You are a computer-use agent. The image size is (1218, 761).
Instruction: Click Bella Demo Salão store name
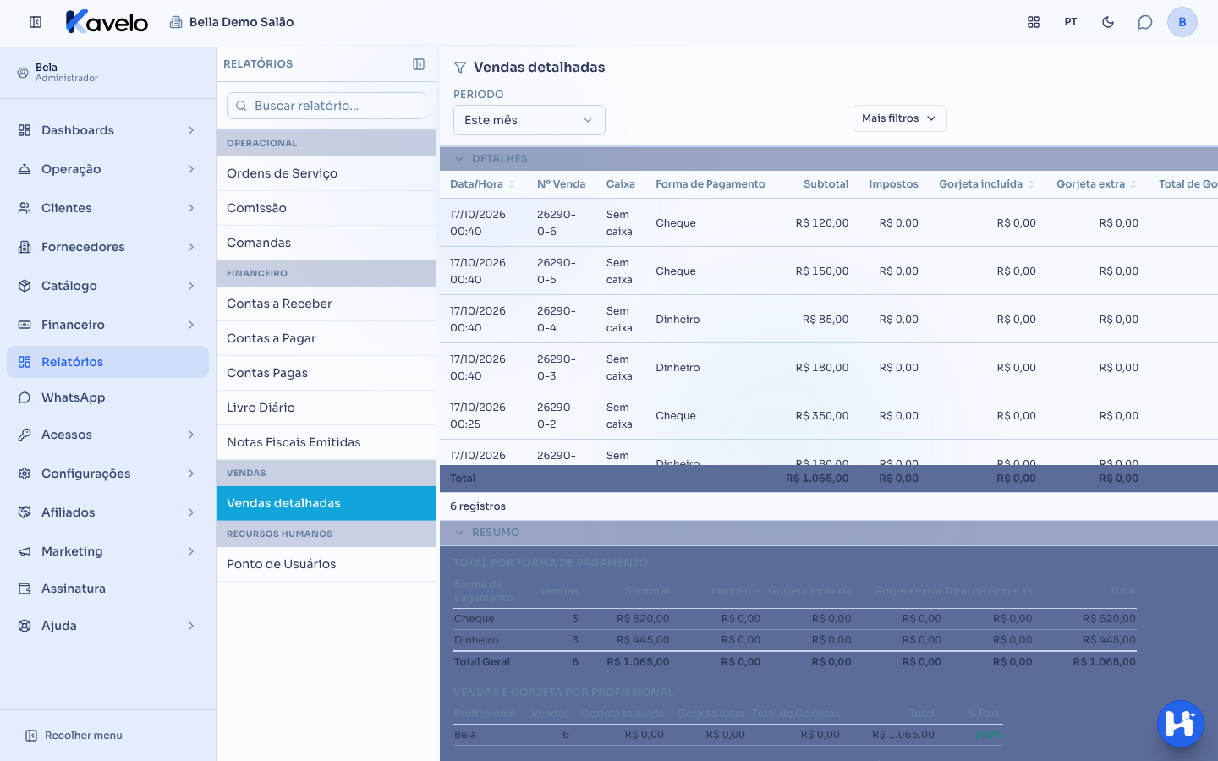pos(232,22)
